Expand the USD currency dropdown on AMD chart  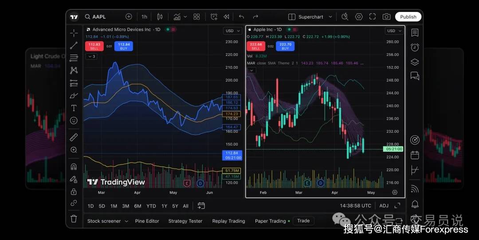click(232, 31)
